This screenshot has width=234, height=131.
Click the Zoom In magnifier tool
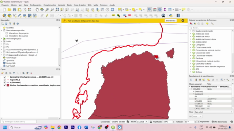[x=47, y=10]
